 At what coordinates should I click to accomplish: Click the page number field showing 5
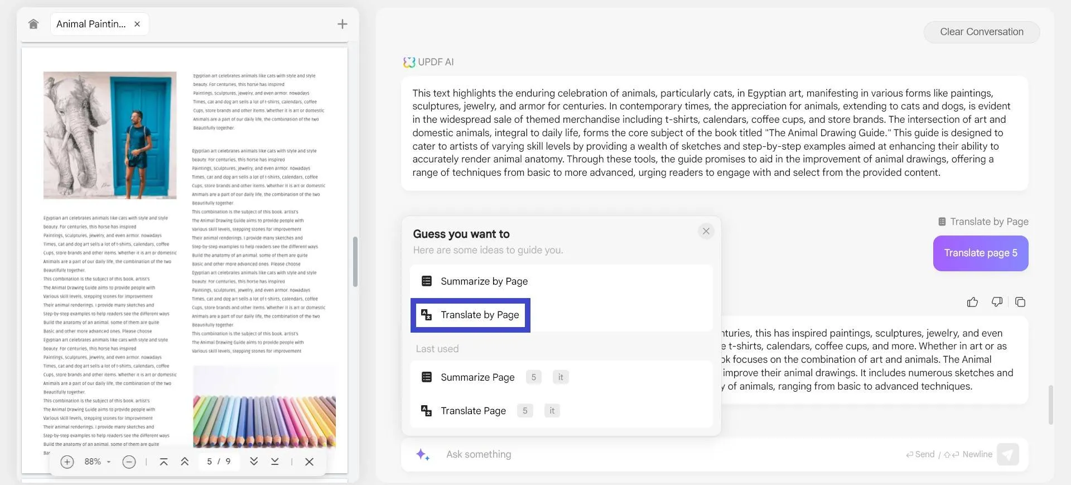point(209,462)
